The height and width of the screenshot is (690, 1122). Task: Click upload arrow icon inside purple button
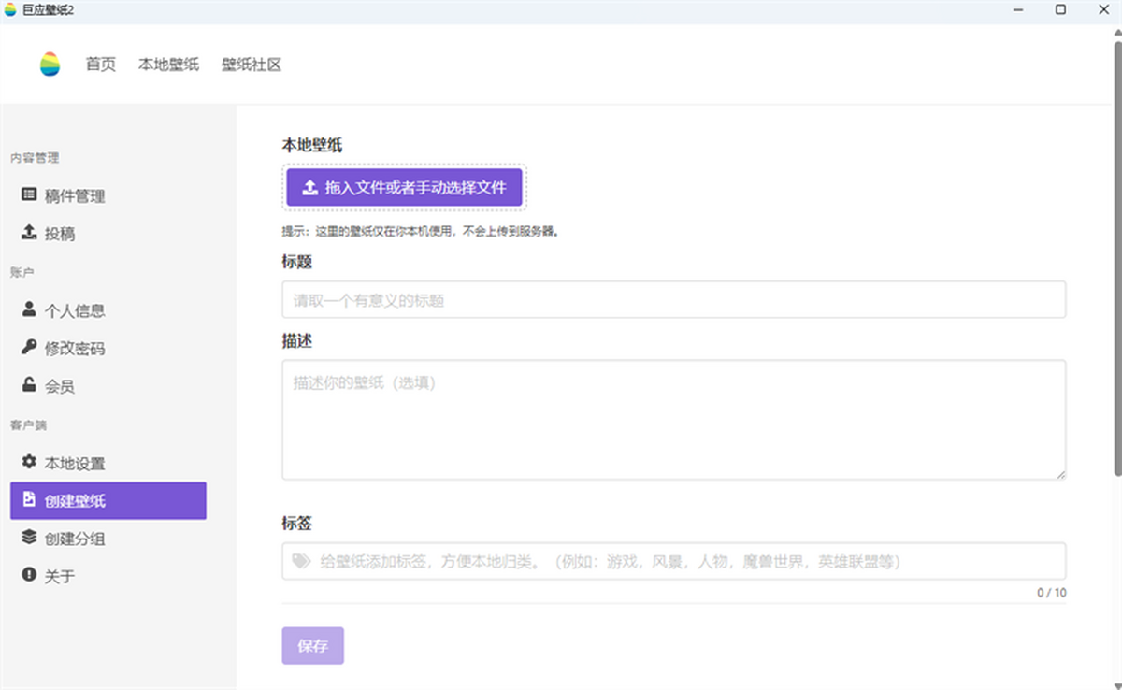pyautogui.click(x=310, y=188)
